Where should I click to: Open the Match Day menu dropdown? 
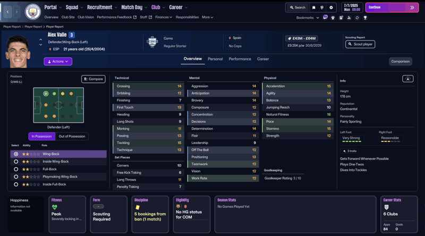click(134, 7)
